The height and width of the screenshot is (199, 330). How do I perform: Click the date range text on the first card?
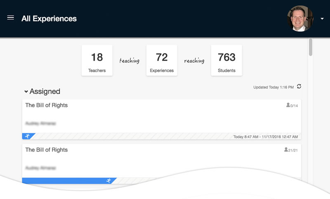coord(265,137)
